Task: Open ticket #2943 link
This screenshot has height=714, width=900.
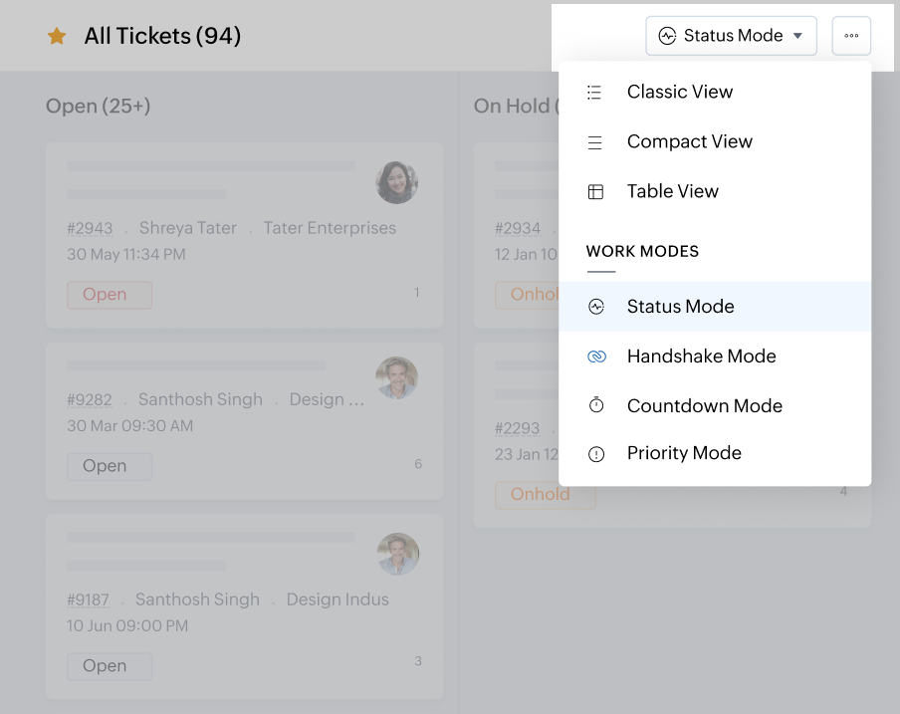Action: [90, 228]
